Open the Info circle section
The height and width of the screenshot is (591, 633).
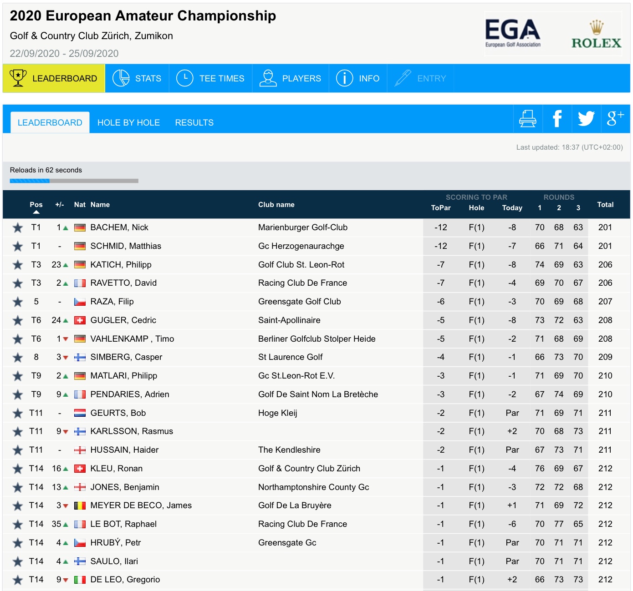pos(358,78)
